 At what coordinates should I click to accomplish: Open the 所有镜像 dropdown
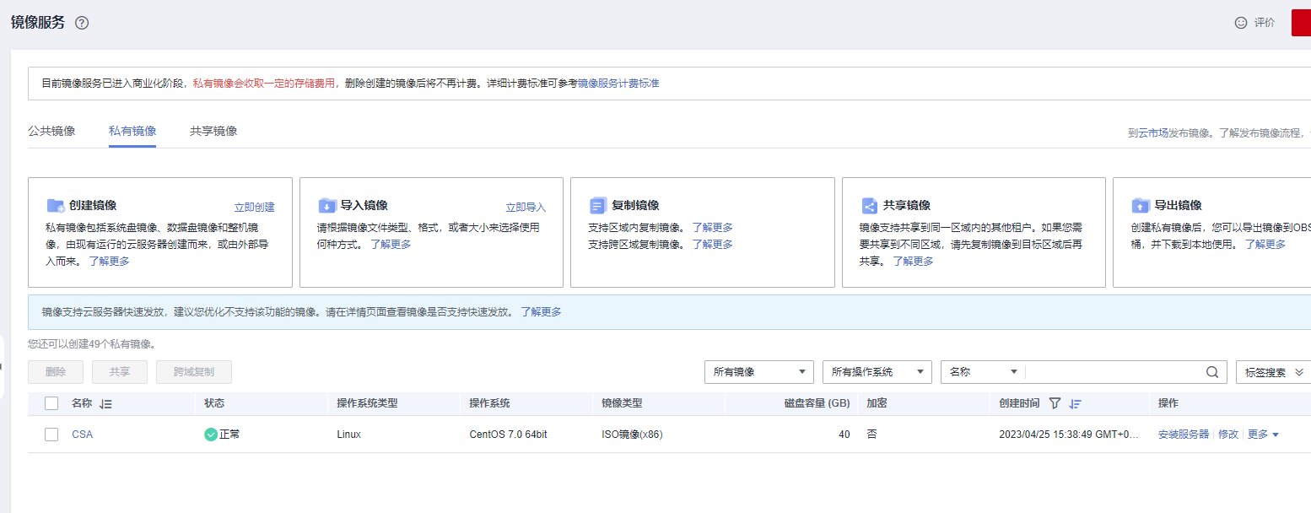[758, 371]
